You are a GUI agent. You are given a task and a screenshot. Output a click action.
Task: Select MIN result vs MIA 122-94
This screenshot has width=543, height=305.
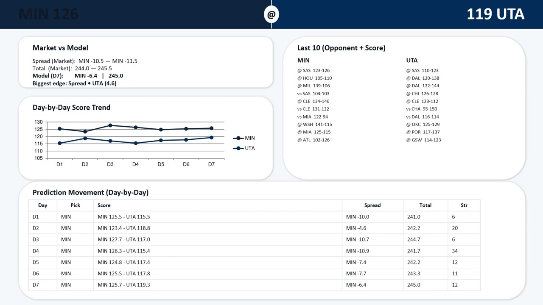[313, 116]
